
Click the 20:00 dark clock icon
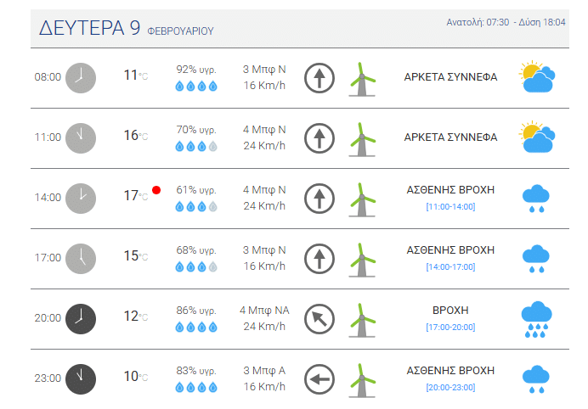pos(81,318)
